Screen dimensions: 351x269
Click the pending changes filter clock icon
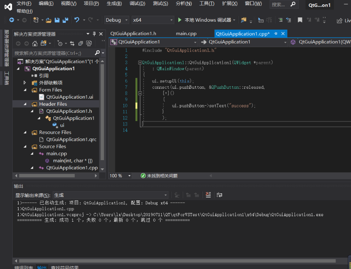point(60,43)
